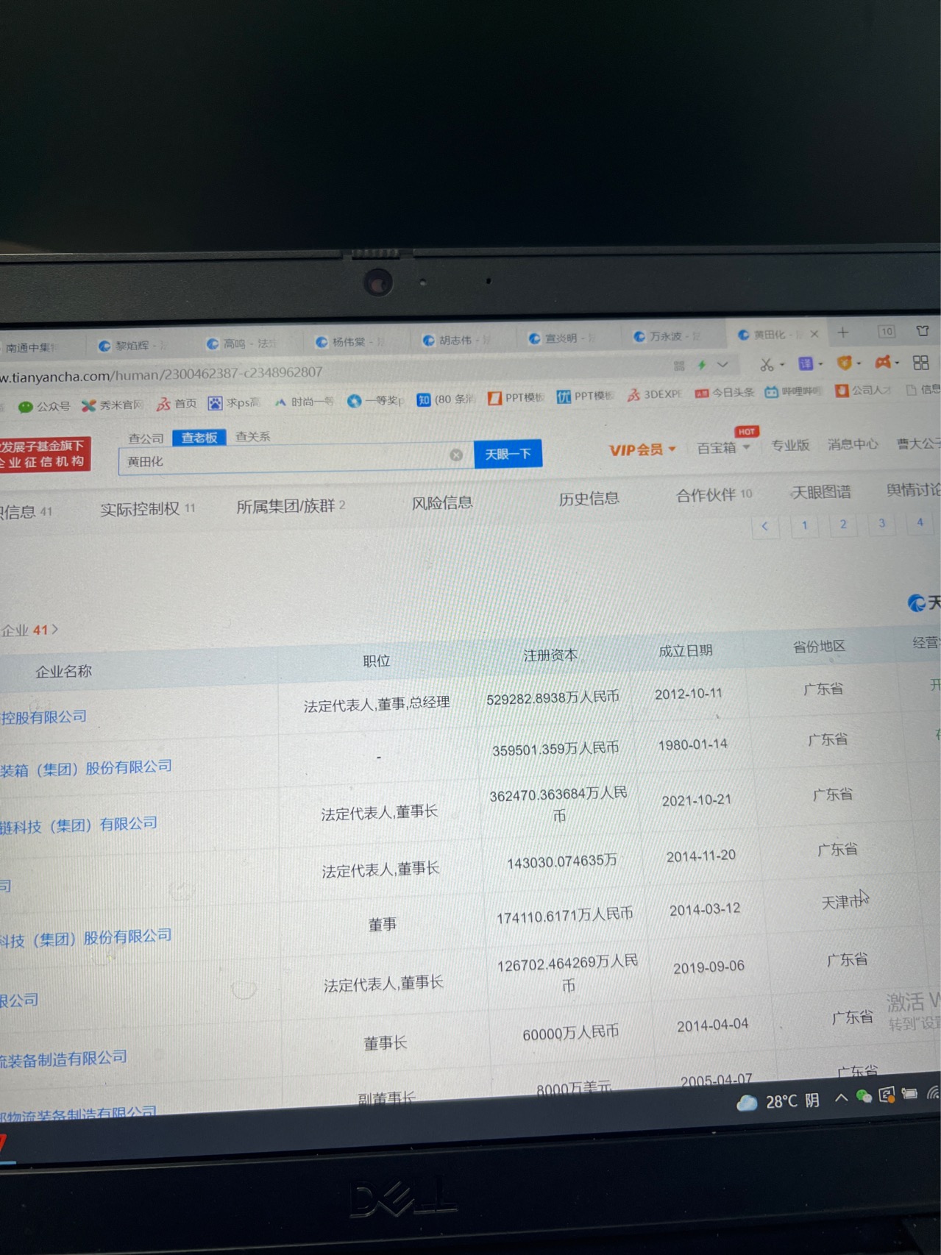The image size is (941, 1255).
Task: Click the purple translate icon in toolbar
Action: click(806, 363)
